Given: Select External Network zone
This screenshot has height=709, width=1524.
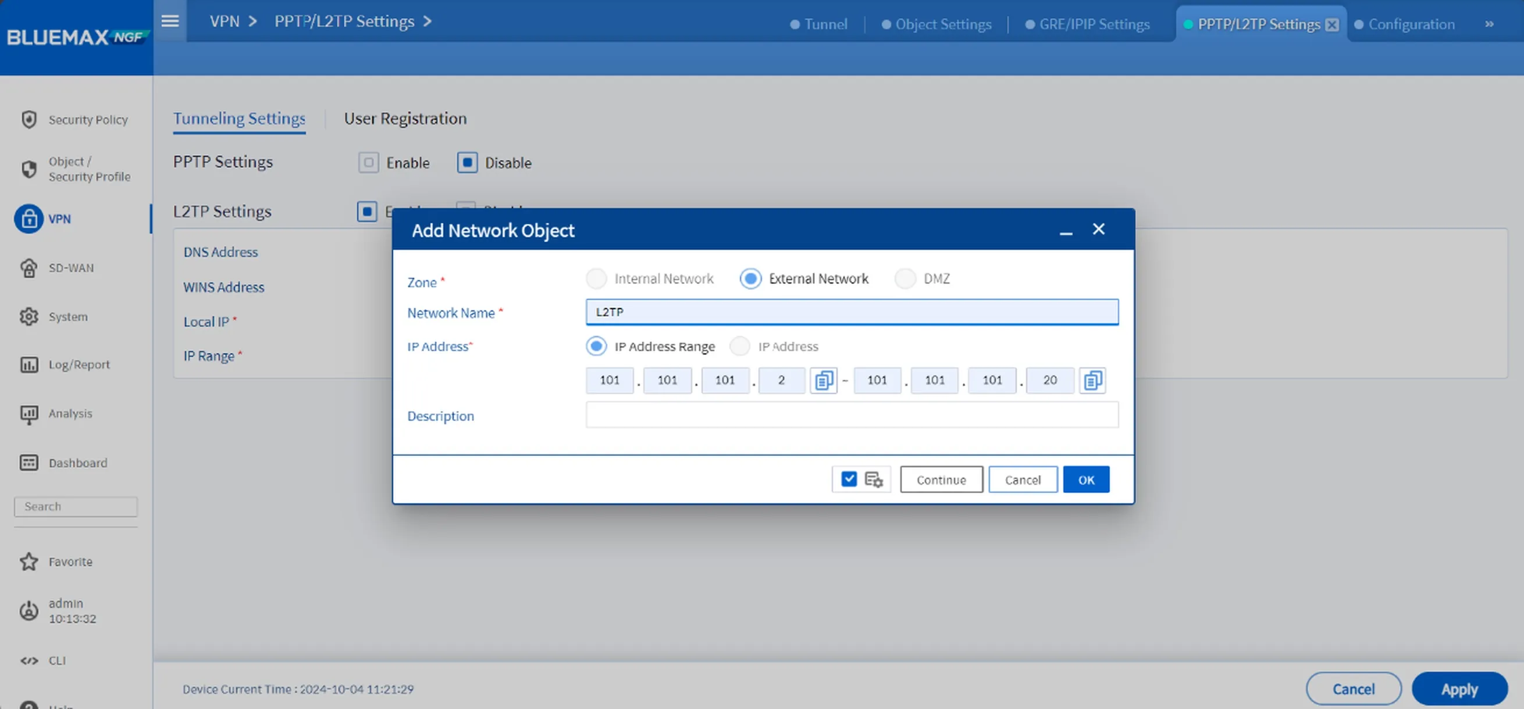Looking at the screenshot, I should (x=751, y=278).
